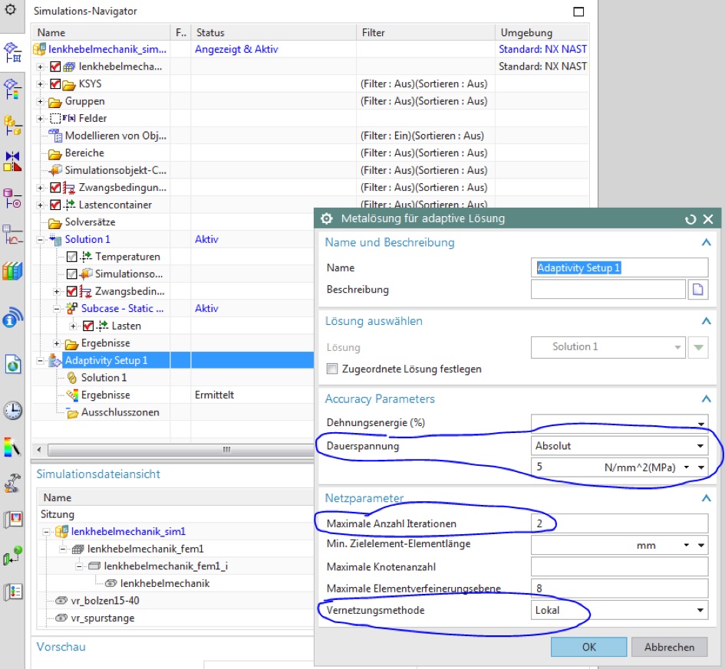Open the History clock icon in sidebar
The image size is (725, 669).
point(12,410)
